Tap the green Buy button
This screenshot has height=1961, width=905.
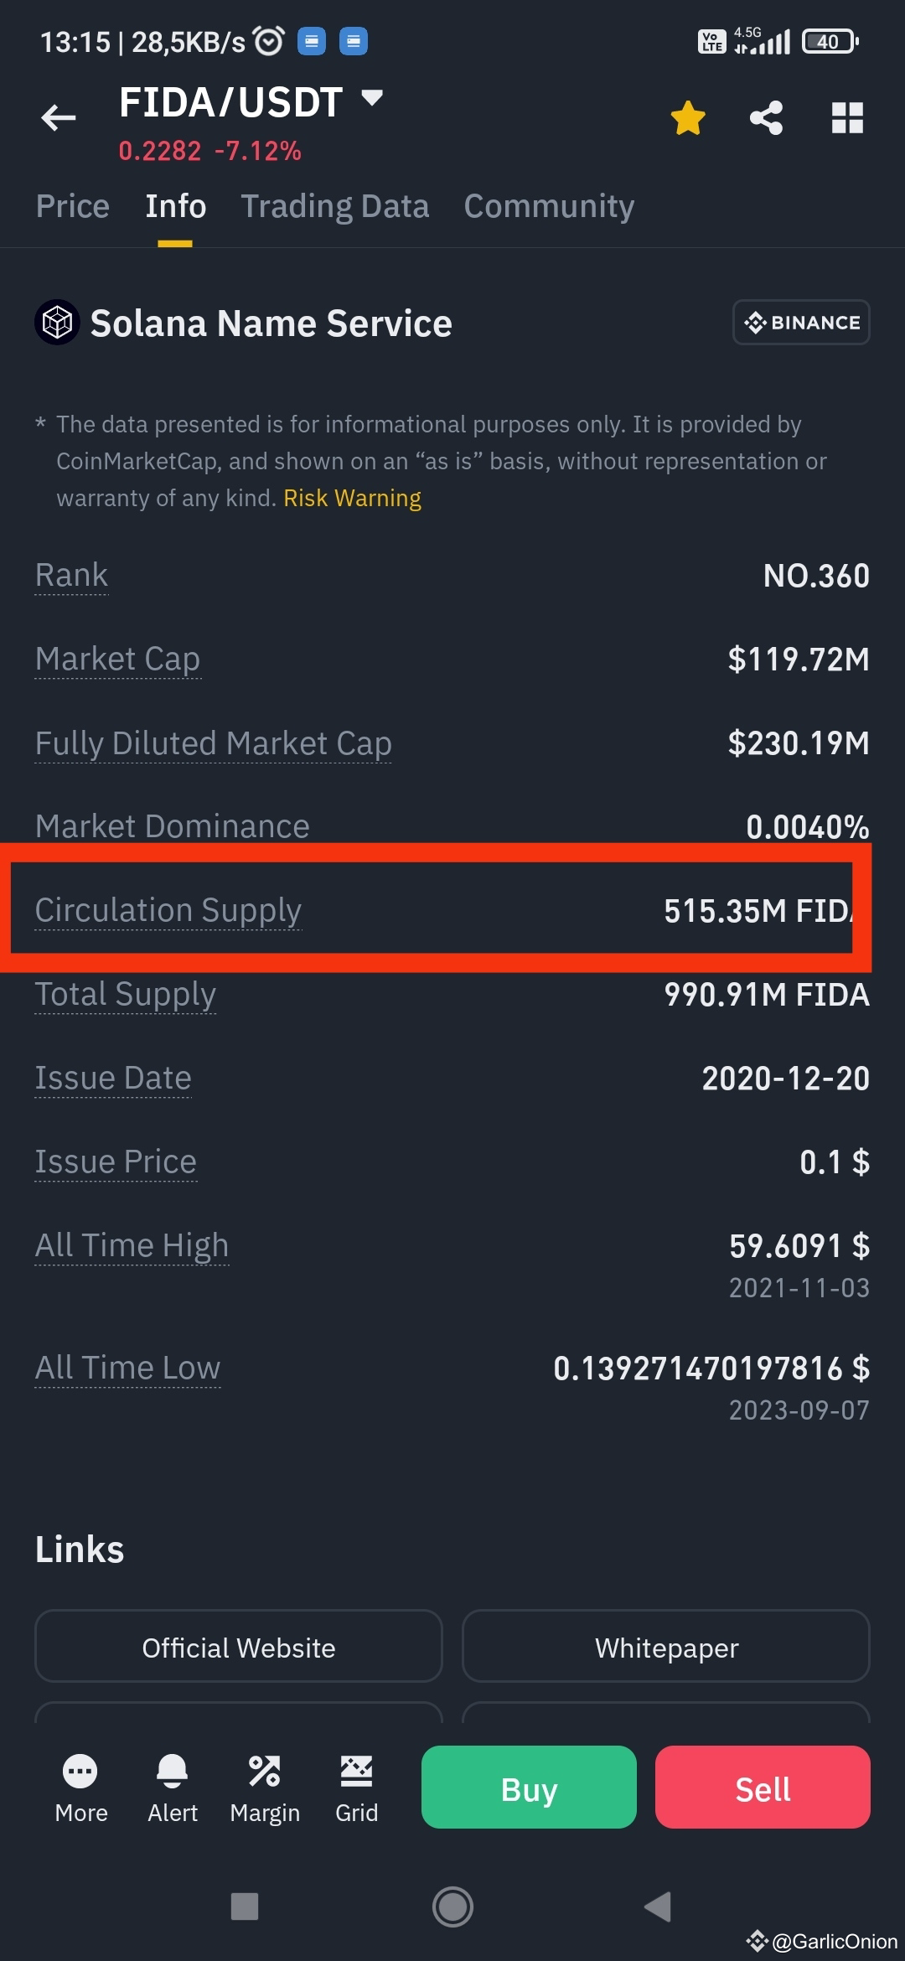[529, 1787]
